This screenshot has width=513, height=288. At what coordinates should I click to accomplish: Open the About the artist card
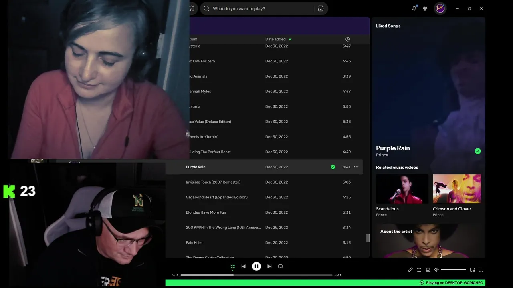(x=428, y=240)
